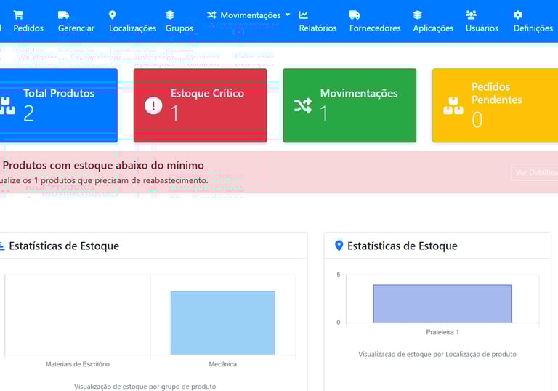
Task: Open the Pedidos menu item
Action: click(28, 21)
